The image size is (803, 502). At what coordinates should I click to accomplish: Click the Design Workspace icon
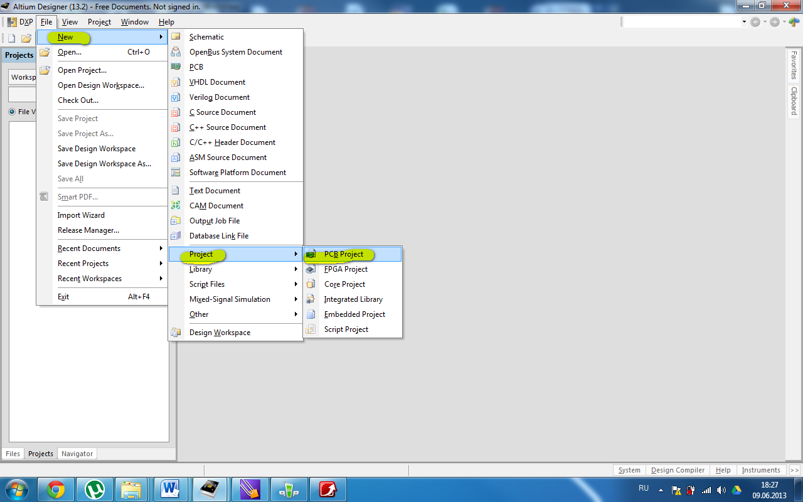click(176, 333)
